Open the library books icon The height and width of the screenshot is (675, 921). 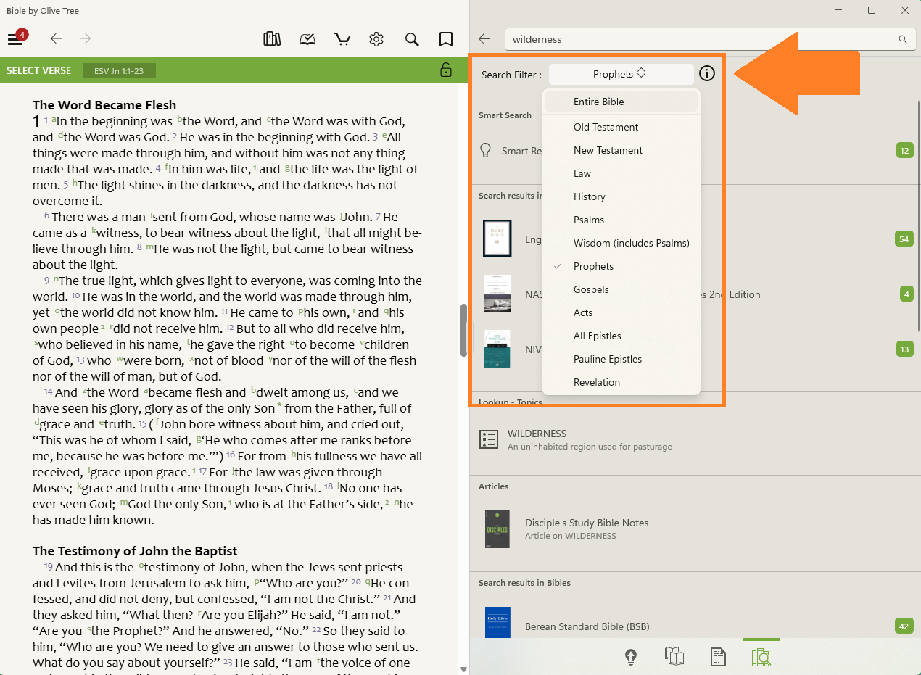point(272,39)
